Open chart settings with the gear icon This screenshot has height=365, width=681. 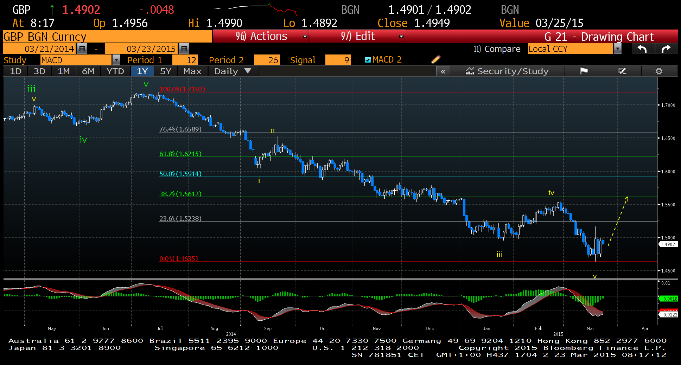pyautogui.click(x=659, y=71)
